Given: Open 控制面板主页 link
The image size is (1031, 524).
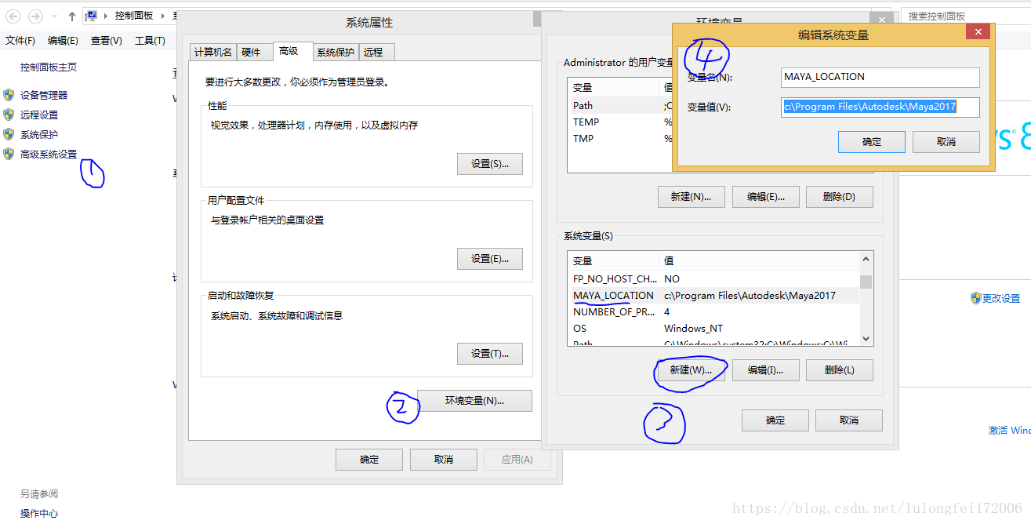Looking at the screenshot, I should pos(49,67).
